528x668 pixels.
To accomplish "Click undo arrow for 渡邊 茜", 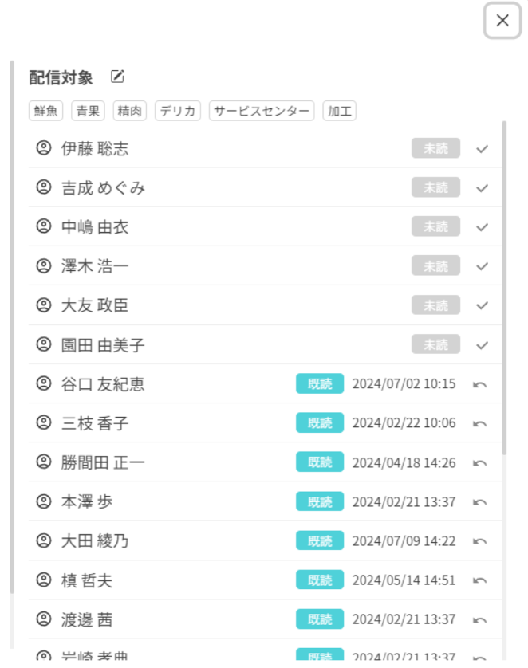I will (x=480, y=620).
